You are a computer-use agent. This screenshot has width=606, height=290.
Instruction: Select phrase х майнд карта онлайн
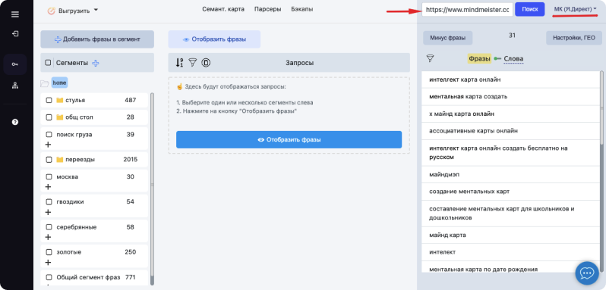click(x=510, y=114)
